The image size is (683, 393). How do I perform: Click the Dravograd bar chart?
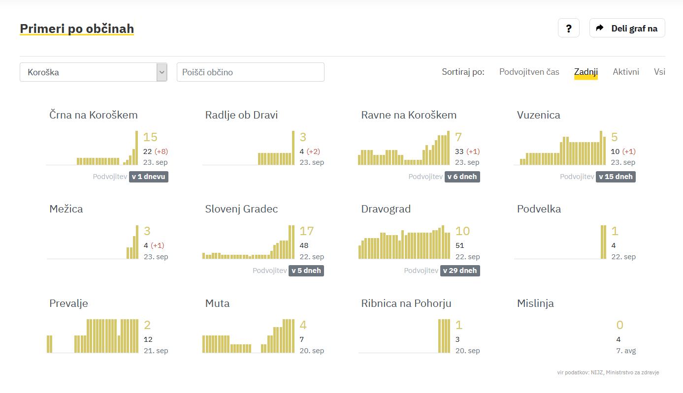point(404,242)
